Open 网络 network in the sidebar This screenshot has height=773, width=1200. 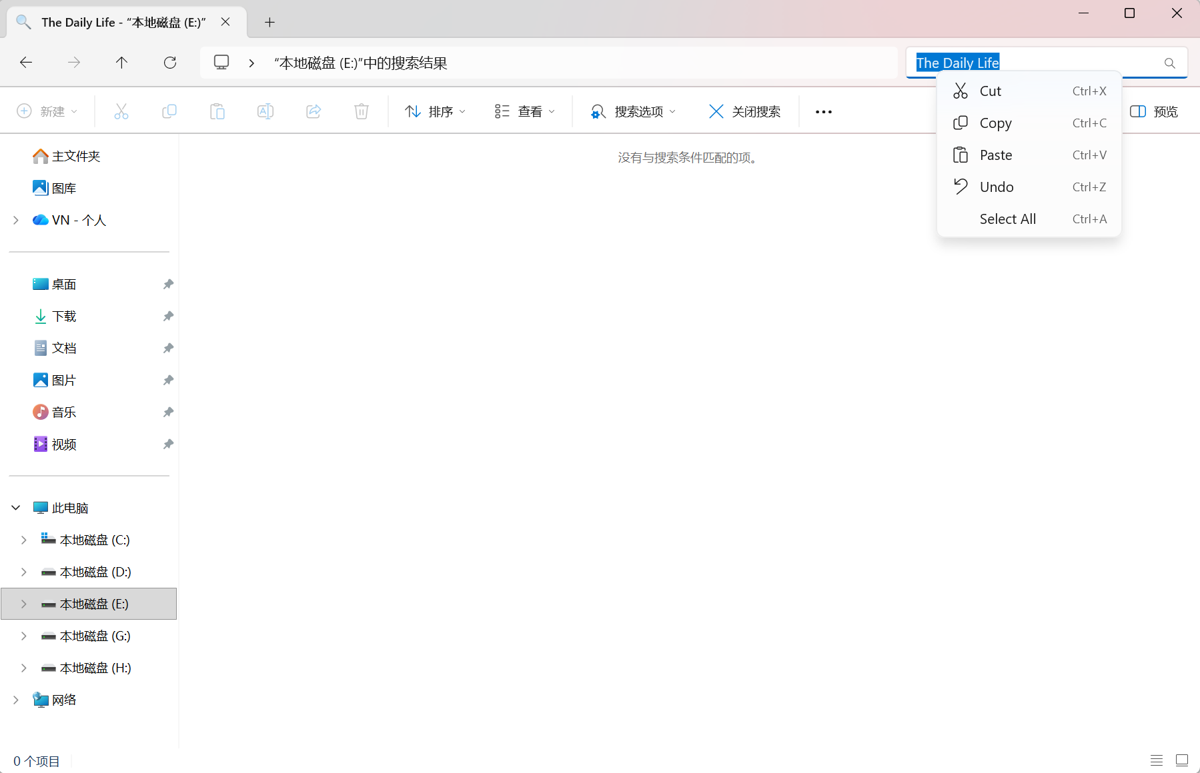(x=55, y=700)
